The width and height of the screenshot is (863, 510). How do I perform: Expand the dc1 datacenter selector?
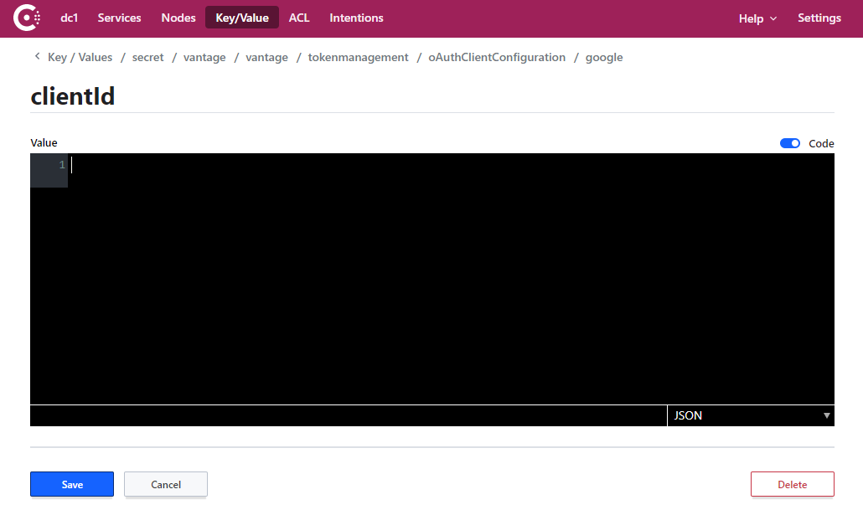[69, 18]
